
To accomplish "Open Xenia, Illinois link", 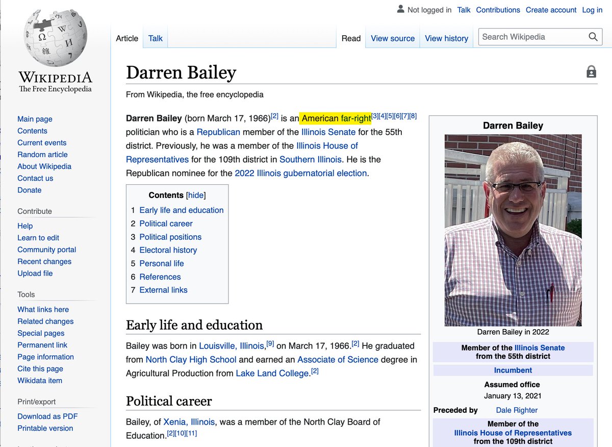I will [x=189, y=422].
